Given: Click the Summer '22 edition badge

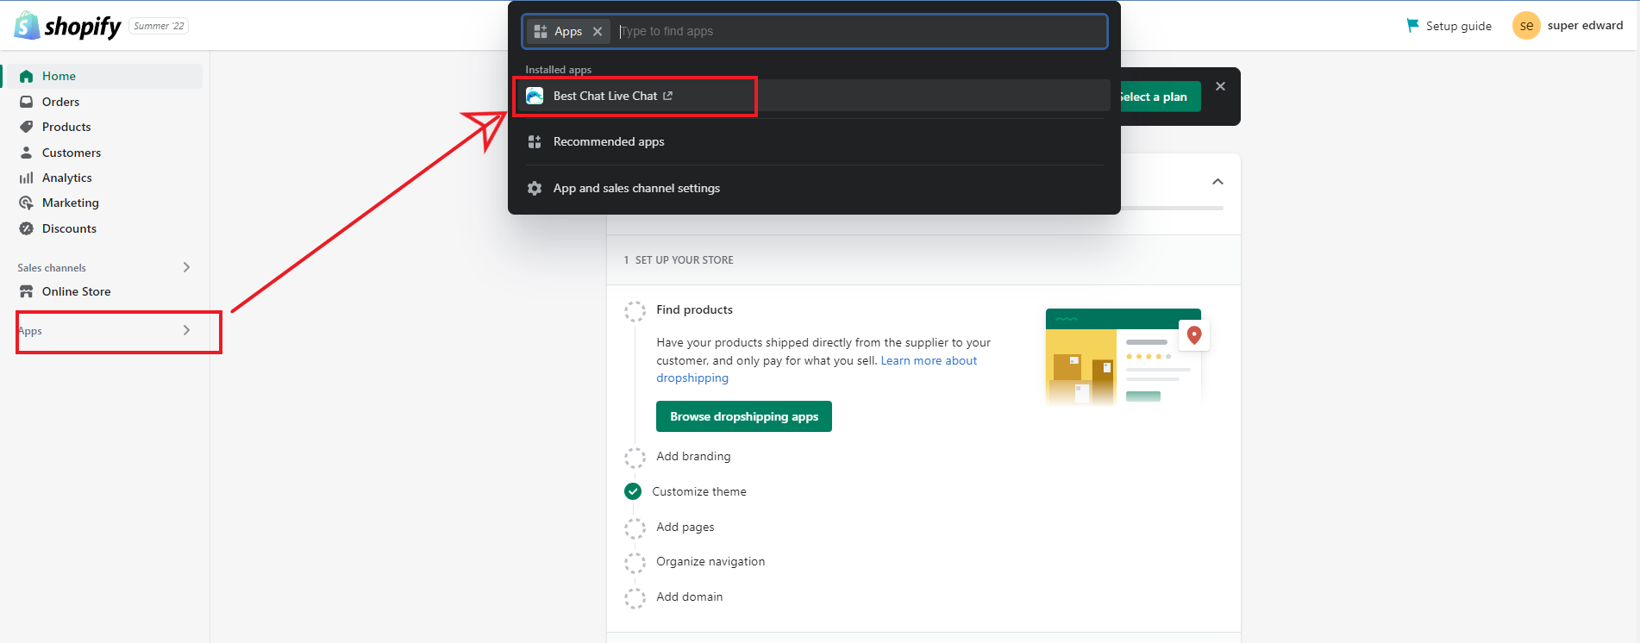Looking at the screenshot, I should tap(159, 26).
